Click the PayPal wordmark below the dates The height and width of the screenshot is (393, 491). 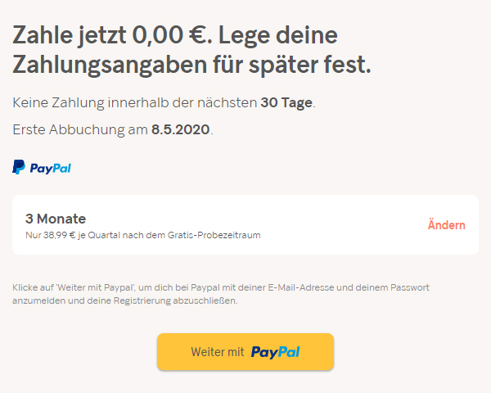[x=51, y=169]
